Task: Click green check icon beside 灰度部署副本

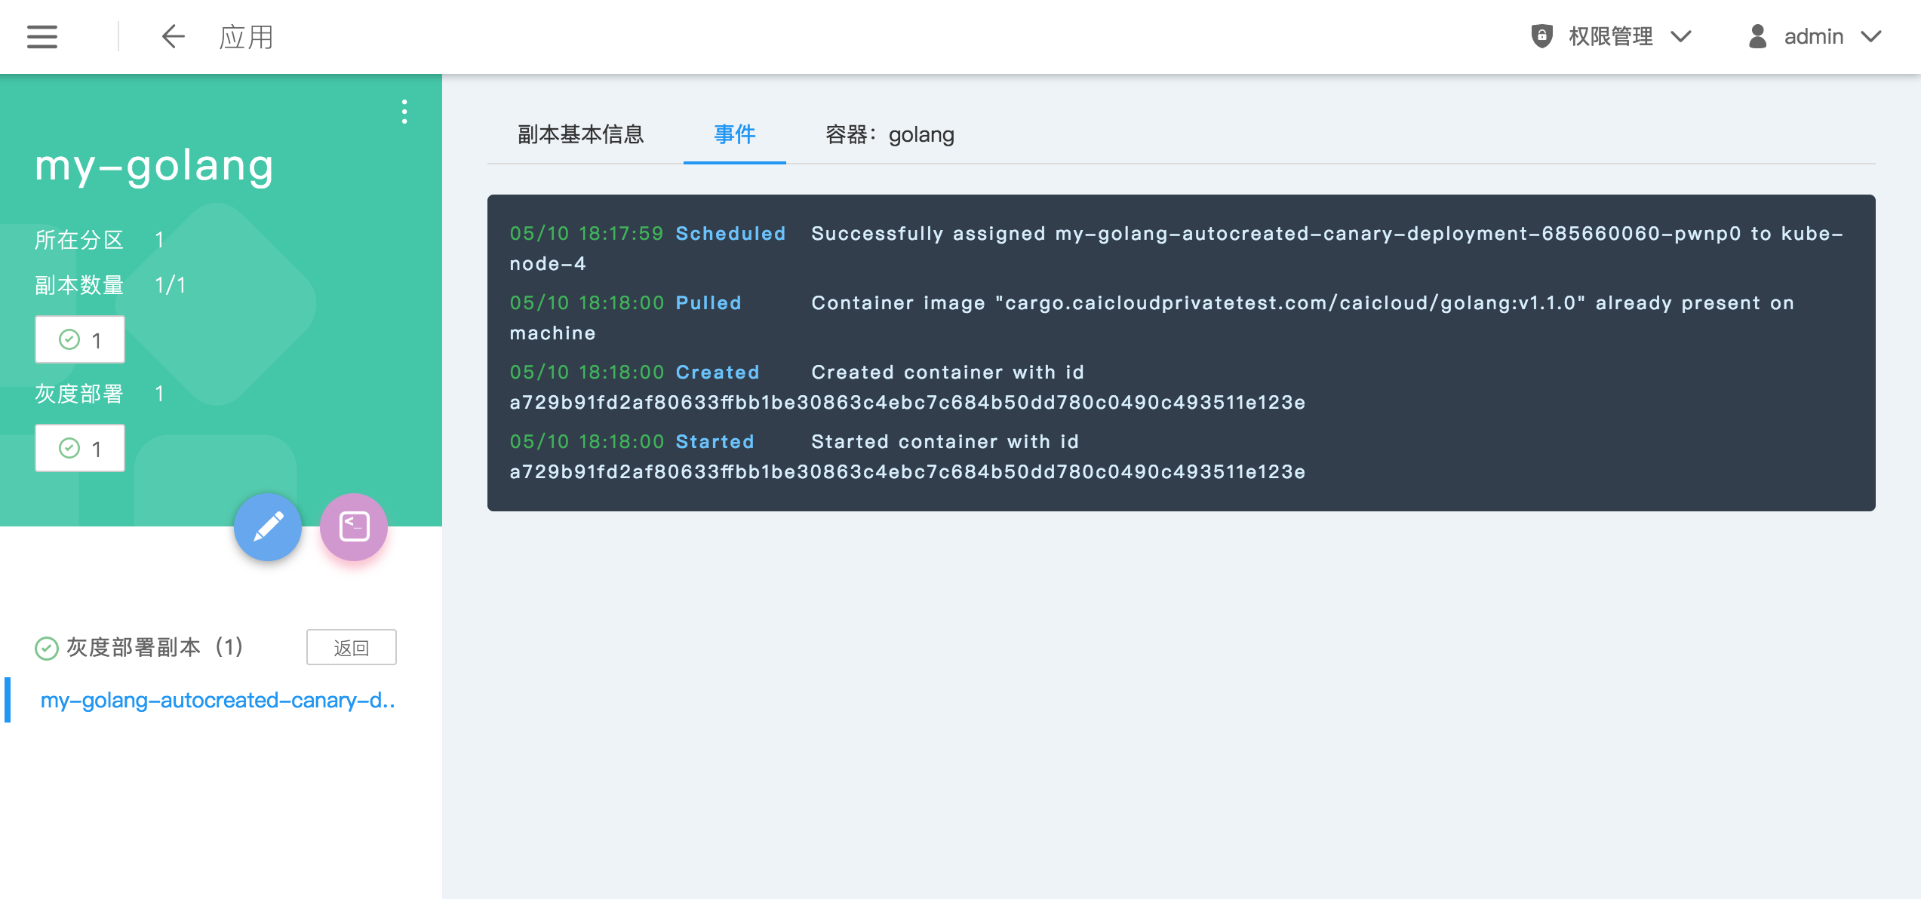Action: coord(47,648)
